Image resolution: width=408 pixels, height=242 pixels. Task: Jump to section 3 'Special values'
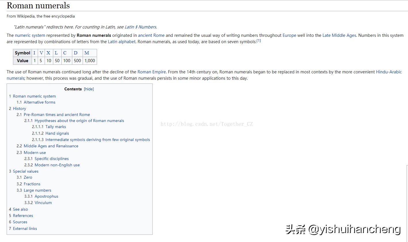click(26, 171)
